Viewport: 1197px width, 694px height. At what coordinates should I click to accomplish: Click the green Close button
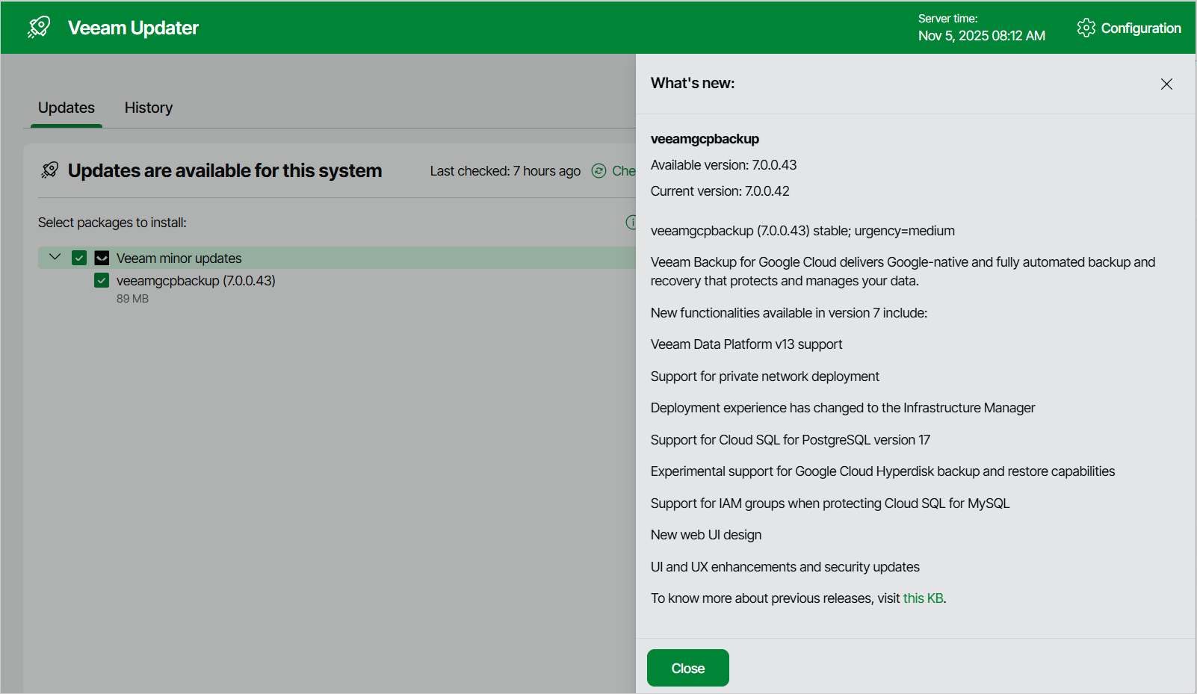point(688,668)
